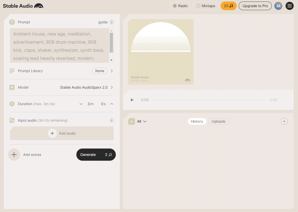Image resolution: width=298 pixels, height=212 pixels.
Task: Click the Prompt Library label
Action: 30,71
